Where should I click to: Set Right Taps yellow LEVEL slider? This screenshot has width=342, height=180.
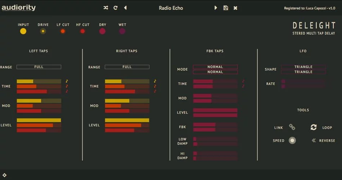(x=127, y=120)
